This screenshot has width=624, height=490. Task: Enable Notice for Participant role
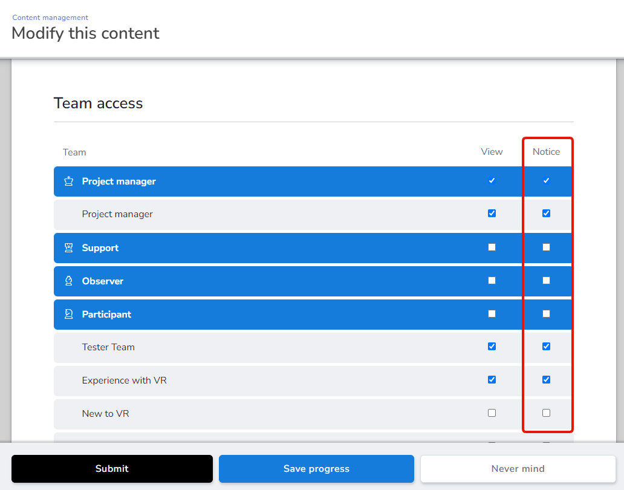[x=547, y=314]
